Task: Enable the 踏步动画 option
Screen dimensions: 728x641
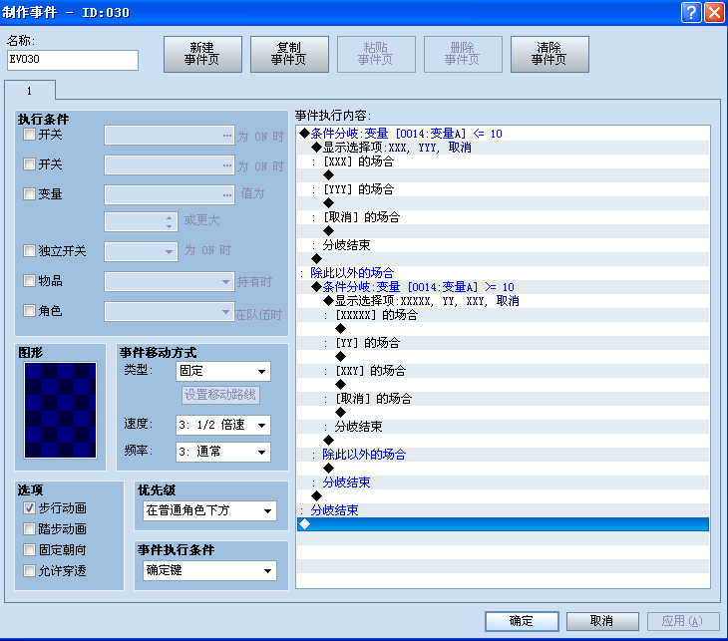Action: tap(29, 529)
